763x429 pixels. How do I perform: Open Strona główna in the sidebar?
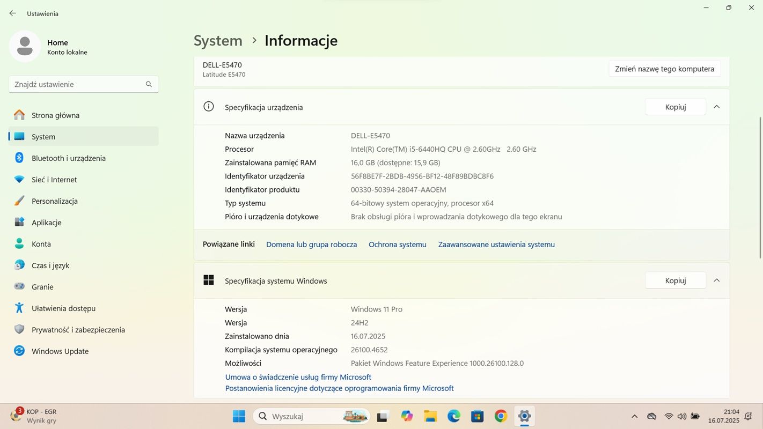[84, 115]
